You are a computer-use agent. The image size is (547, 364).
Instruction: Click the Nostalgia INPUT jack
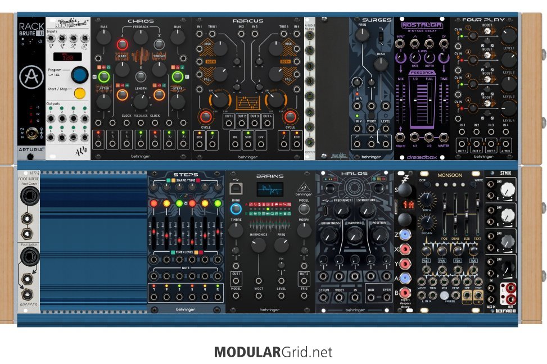pyautogui.click(x=400, y=44)
